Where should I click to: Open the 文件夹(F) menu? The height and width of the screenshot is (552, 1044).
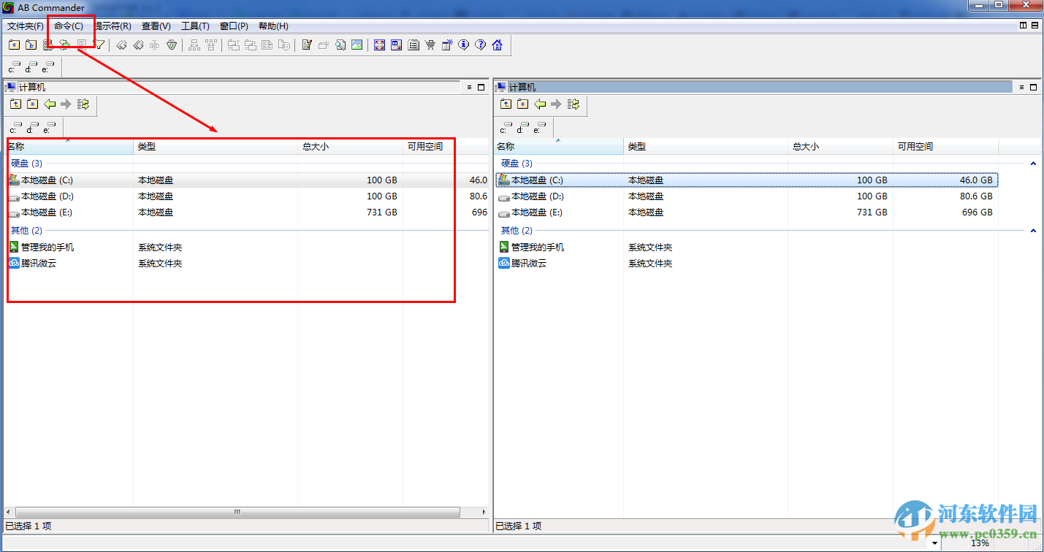coord(26,26)
